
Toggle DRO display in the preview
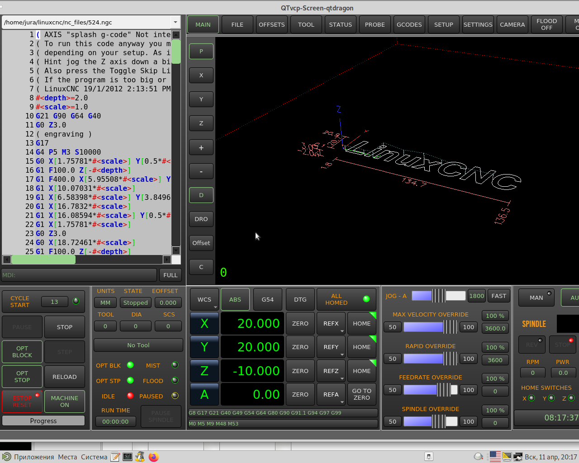pyautogui.click(x=201, y=219)
